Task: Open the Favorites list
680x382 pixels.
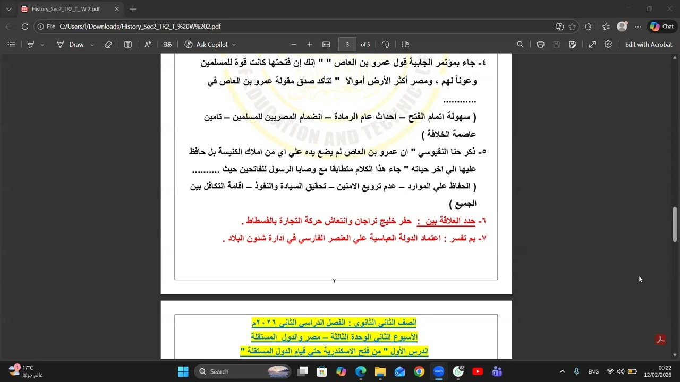Action: click(x=606, y=27)
